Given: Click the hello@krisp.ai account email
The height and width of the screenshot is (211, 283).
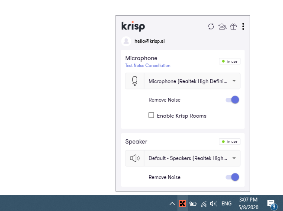Looking at the screenshot, I should [150, 41].
